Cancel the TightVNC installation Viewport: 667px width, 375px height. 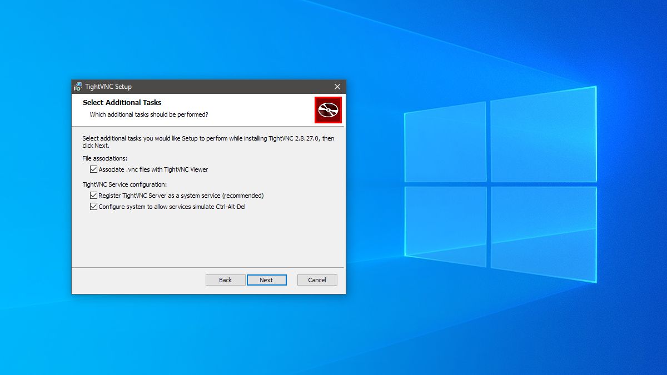(x=317, y=280)
